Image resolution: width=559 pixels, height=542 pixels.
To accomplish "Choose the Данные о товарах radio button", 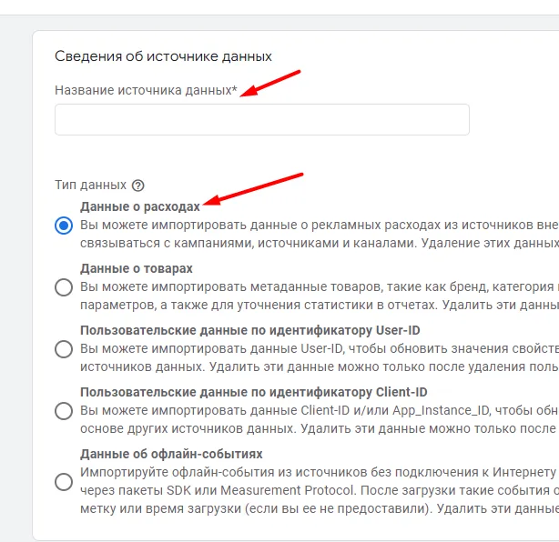I will pos(64,287).
